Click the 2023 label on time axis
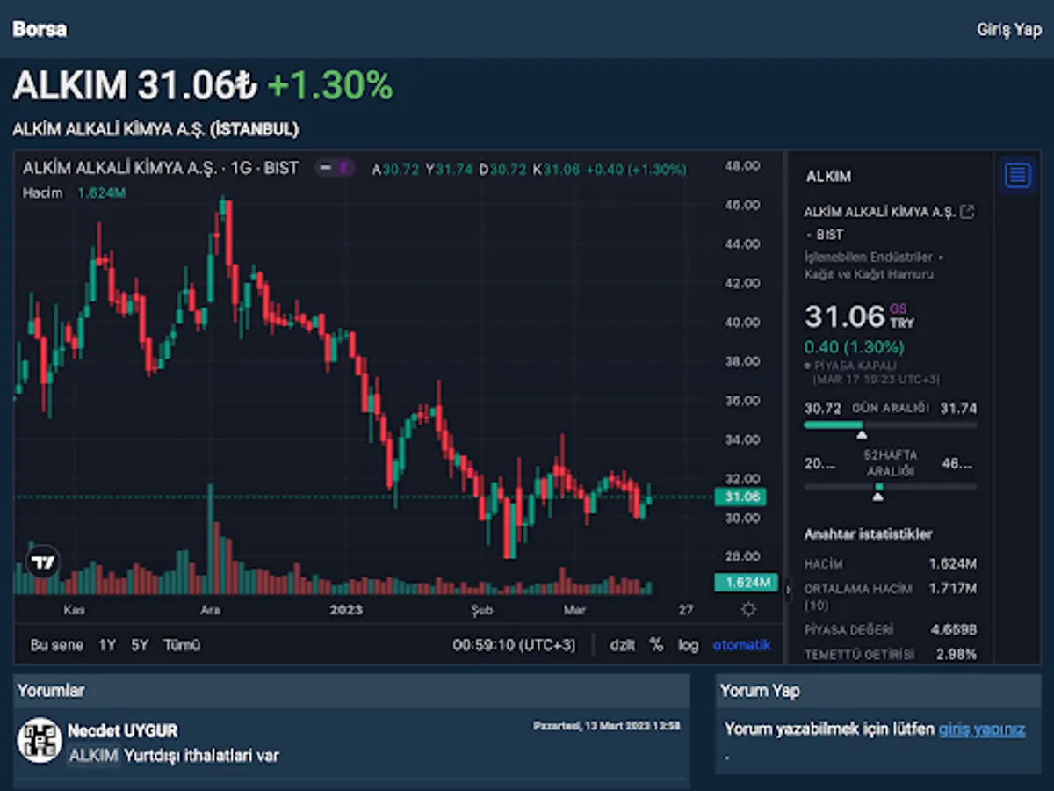Viewport: 1054px width, 791px height. pyautogui.click(x=346, y=609)
